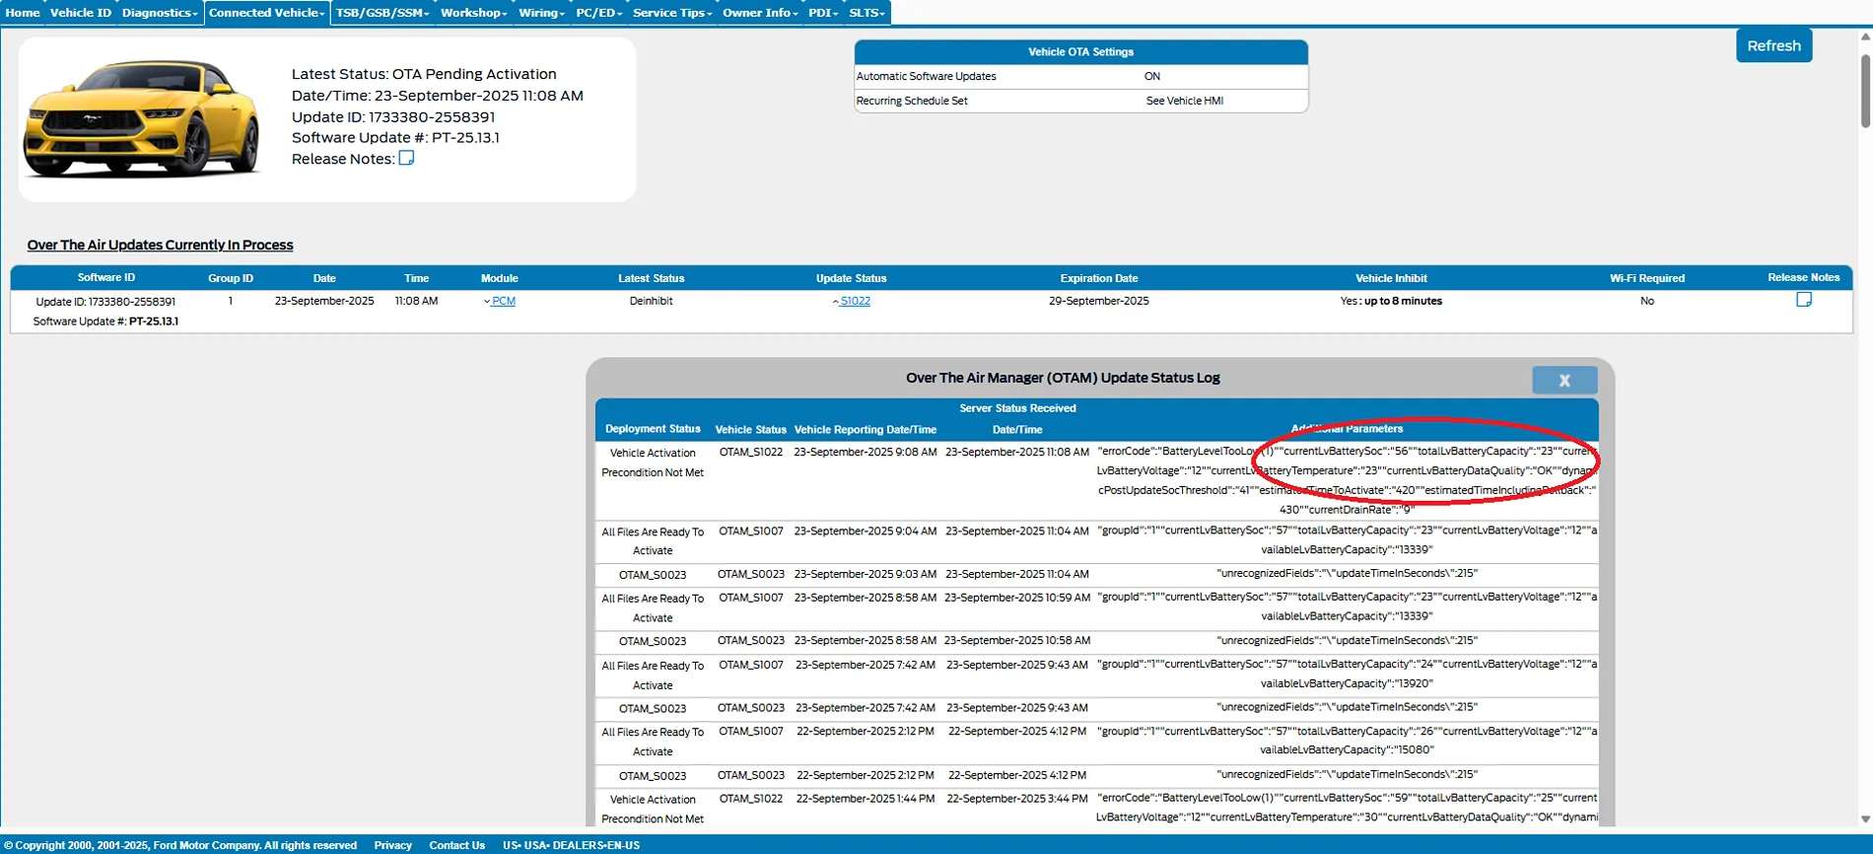The width and height of the screenshot is (1873, 854).
Task: Expand the TSB/GSB/SSM menu
Action: (382, 13)
